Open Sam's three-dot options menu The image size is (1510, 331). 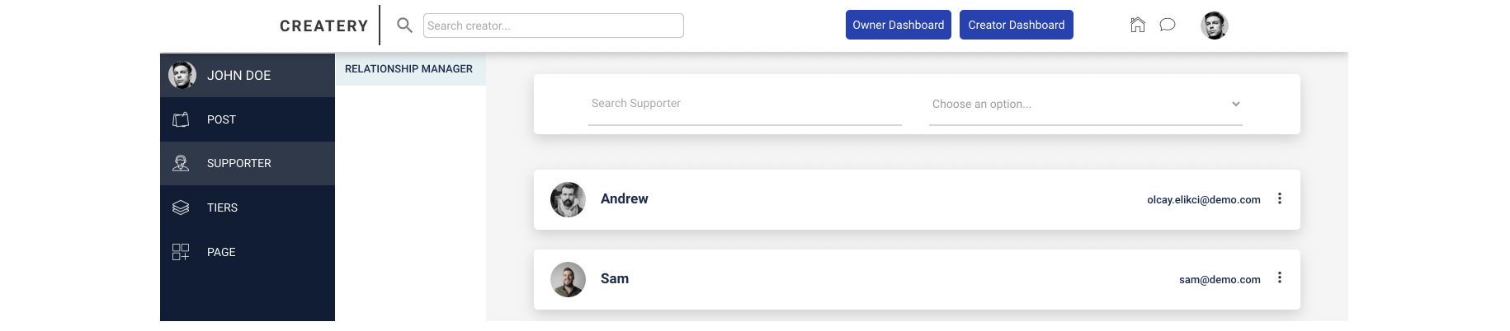click(1279, 278)
